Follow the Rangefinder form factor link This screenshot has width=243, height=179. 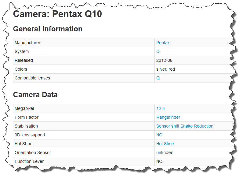tap(168, 117)
